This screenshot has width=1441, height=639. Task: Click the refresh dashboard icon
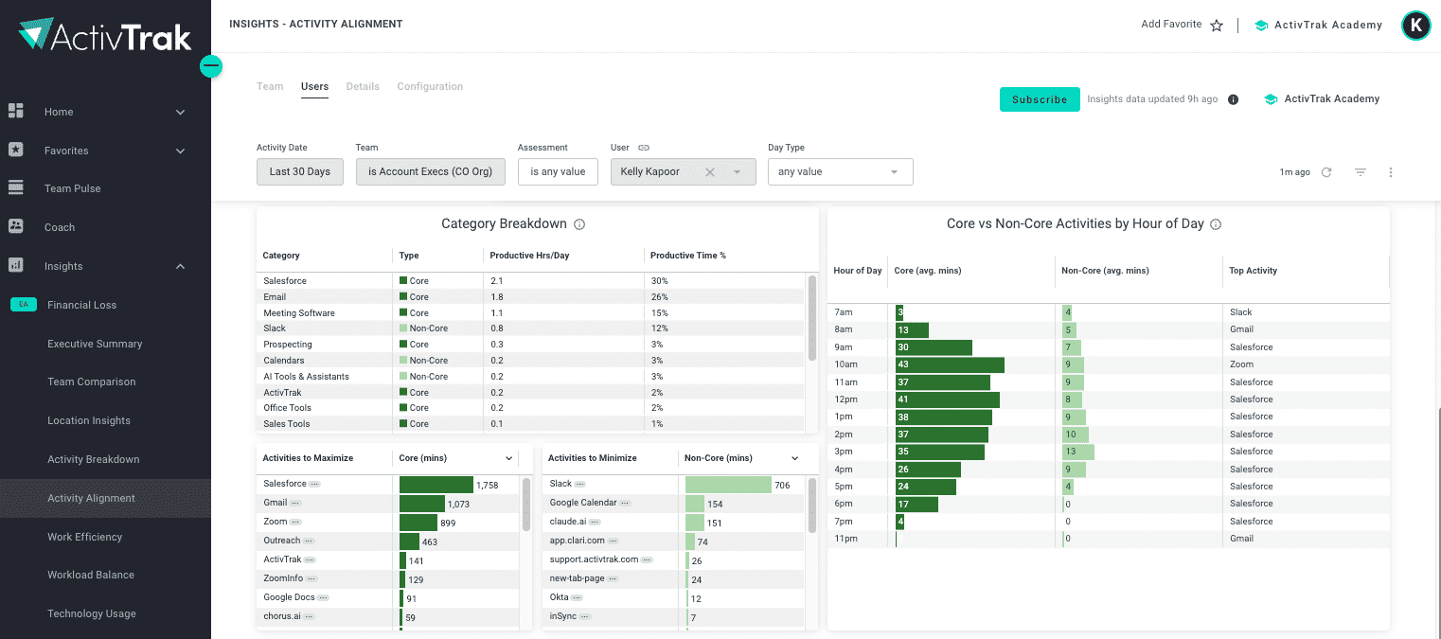(x=1326, y=172)
